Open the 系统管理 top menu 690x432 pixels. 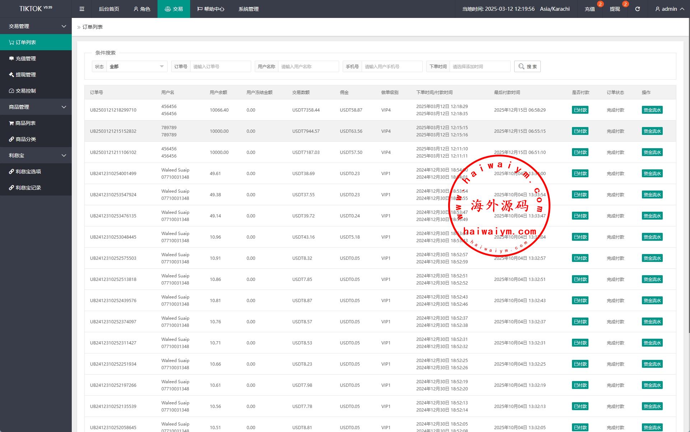click(x=248, y=9)
